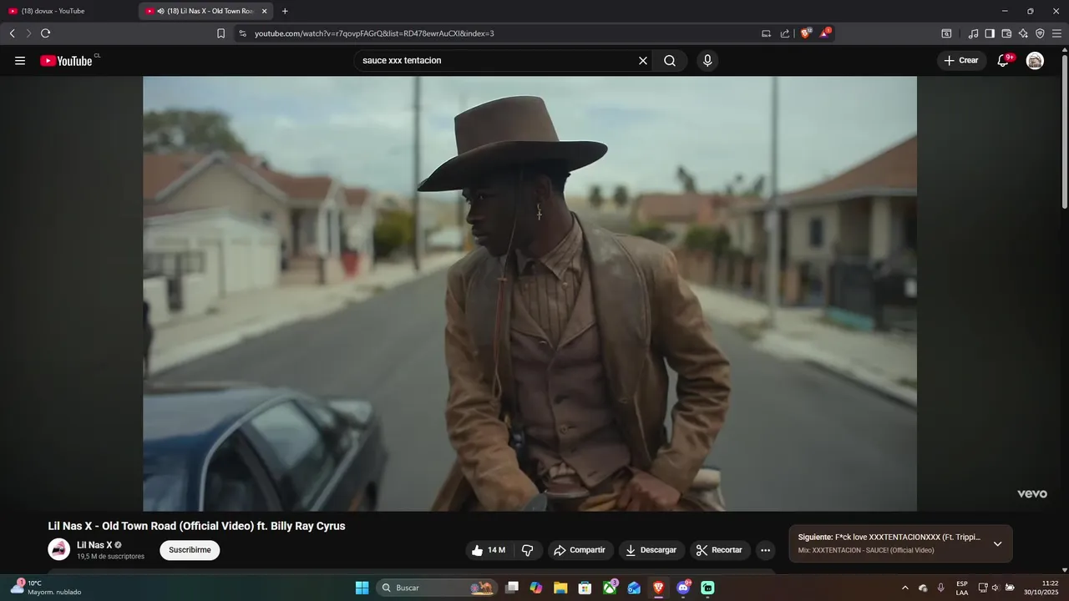Open the volume control in tray

[x=996, y=588]
